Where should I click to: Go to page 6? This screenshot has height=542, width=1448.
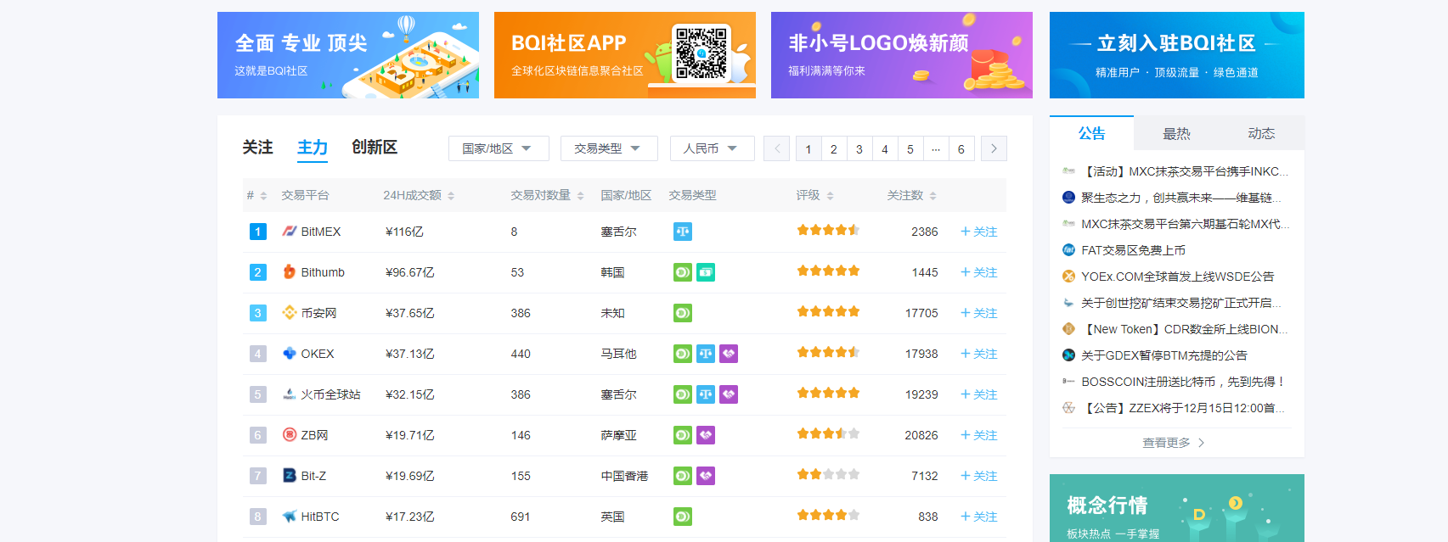pos(961,148)
